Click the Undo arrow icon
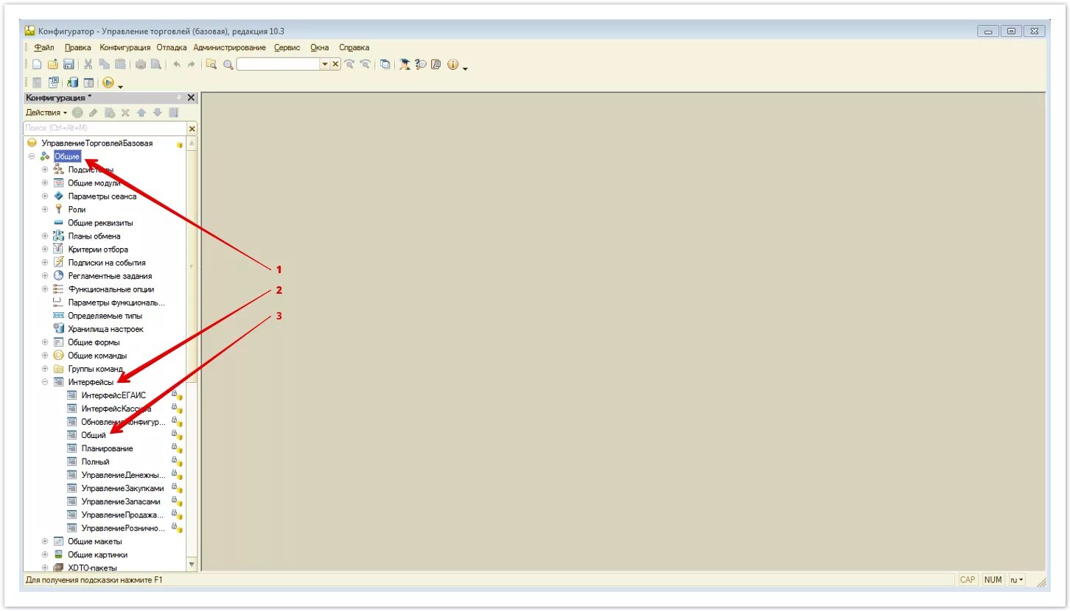This screenshot has width=1070, height=611. click(x=177, y=64)
